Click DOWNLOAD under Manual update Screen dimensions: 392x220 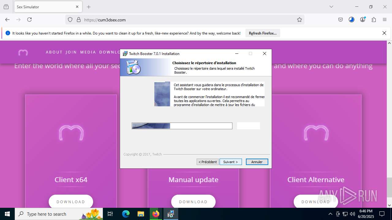(x=193, y=202)
